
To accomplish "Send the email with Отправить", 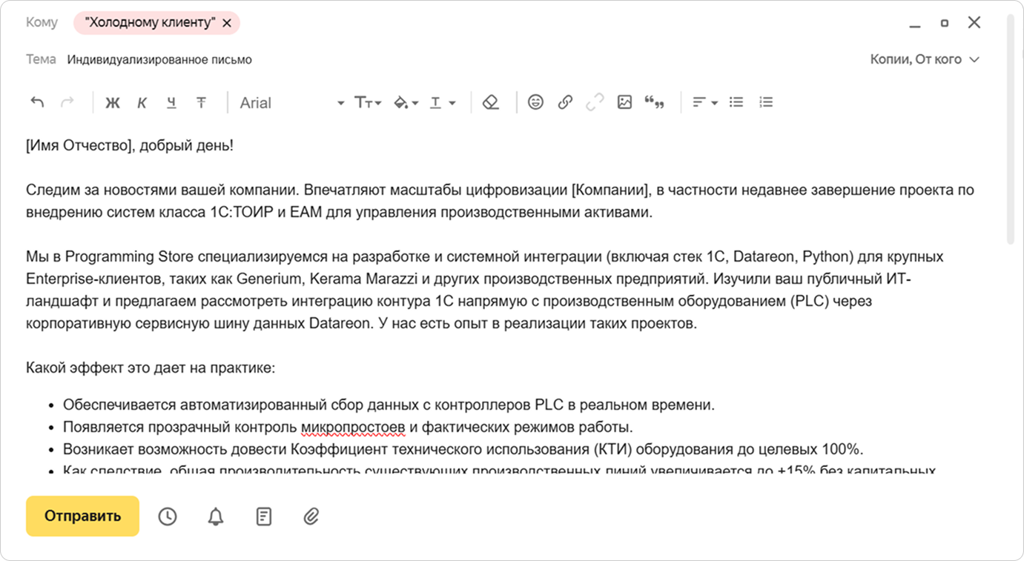I will pos(82,516).
